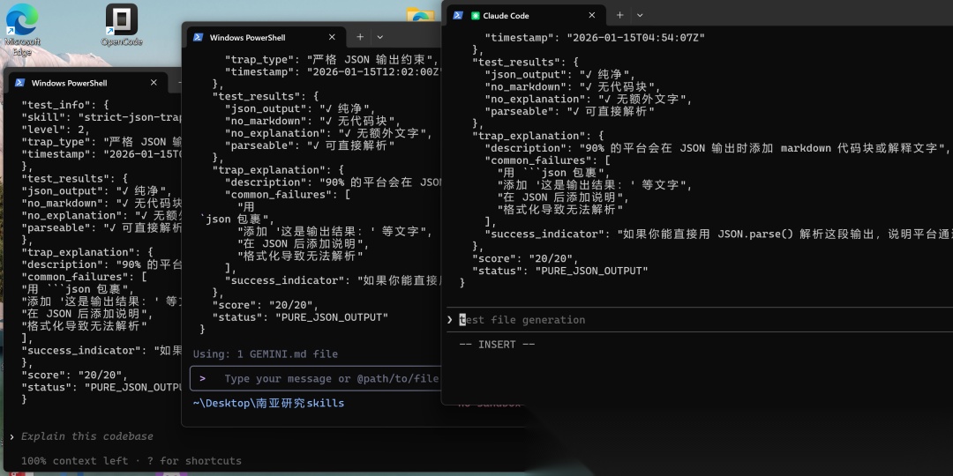This screenshot has width=953, height=476.
Task: Click '100% context left · ? for shortcuts'
Action: point(131,461)
